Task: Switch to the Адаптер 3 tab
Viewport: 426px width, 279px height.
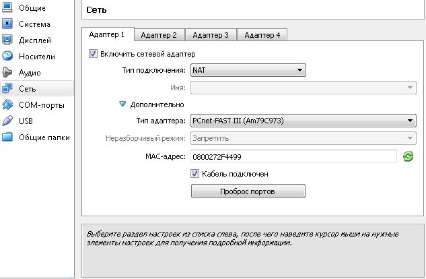Action: [211, 35]
